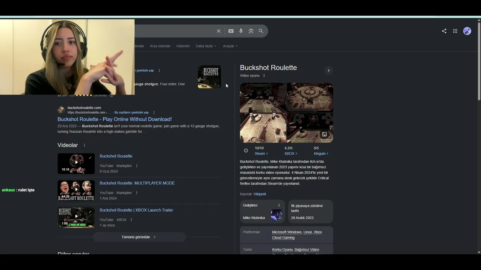Start voice search with the microphone icon
This screenshot has height=270, width=481.
pos(241,31)
